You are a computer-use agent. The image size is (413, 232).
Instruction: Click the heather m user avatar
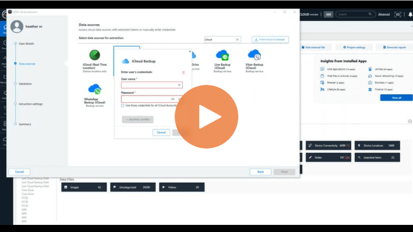[17, 27]
